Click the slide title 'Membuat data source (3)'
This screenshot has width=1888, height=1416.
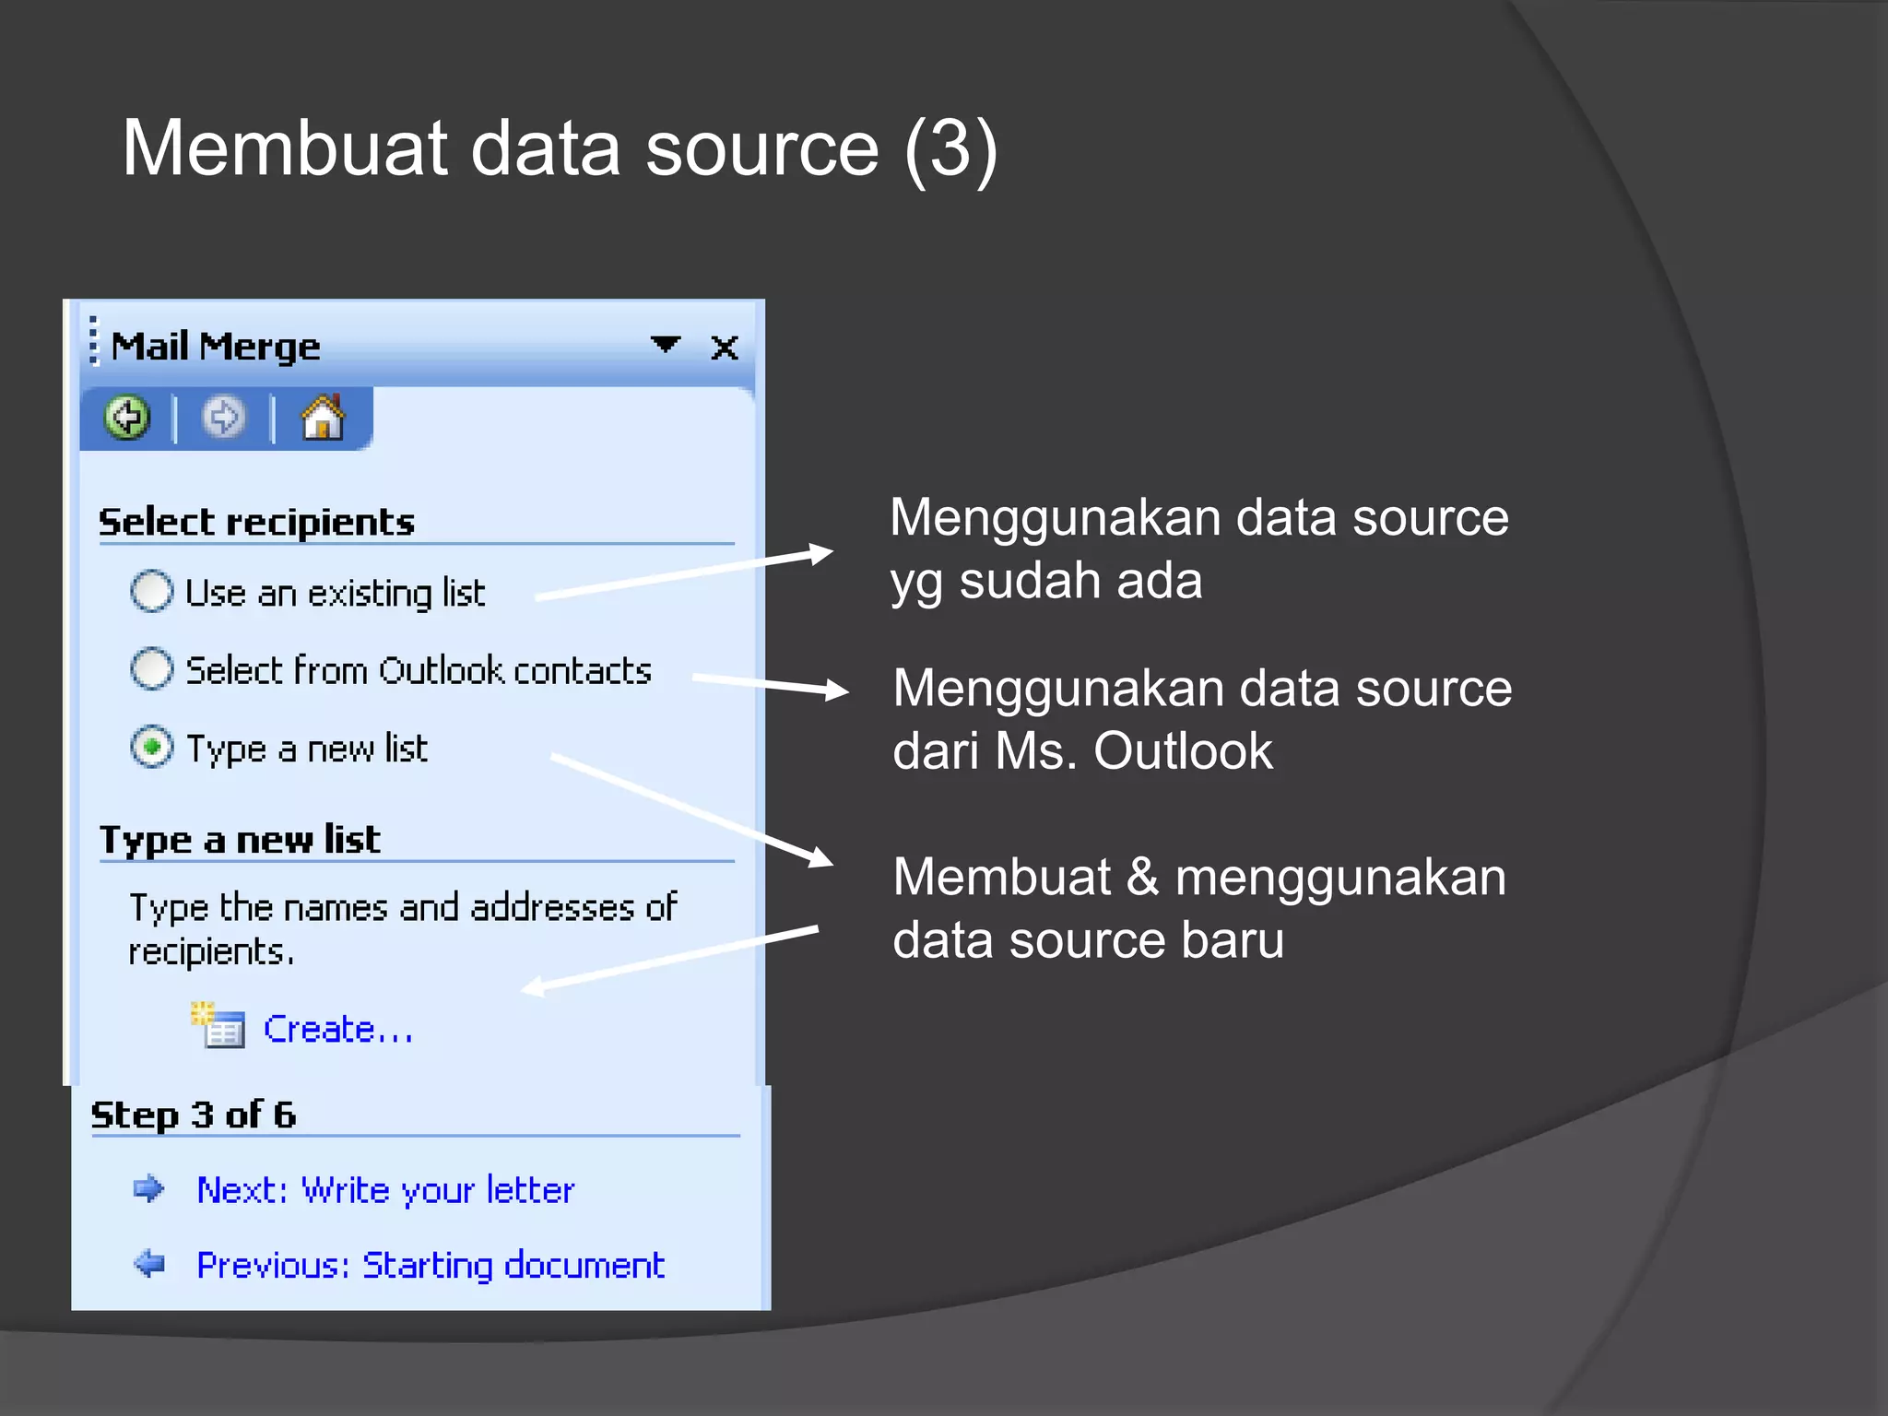point(560,149)
